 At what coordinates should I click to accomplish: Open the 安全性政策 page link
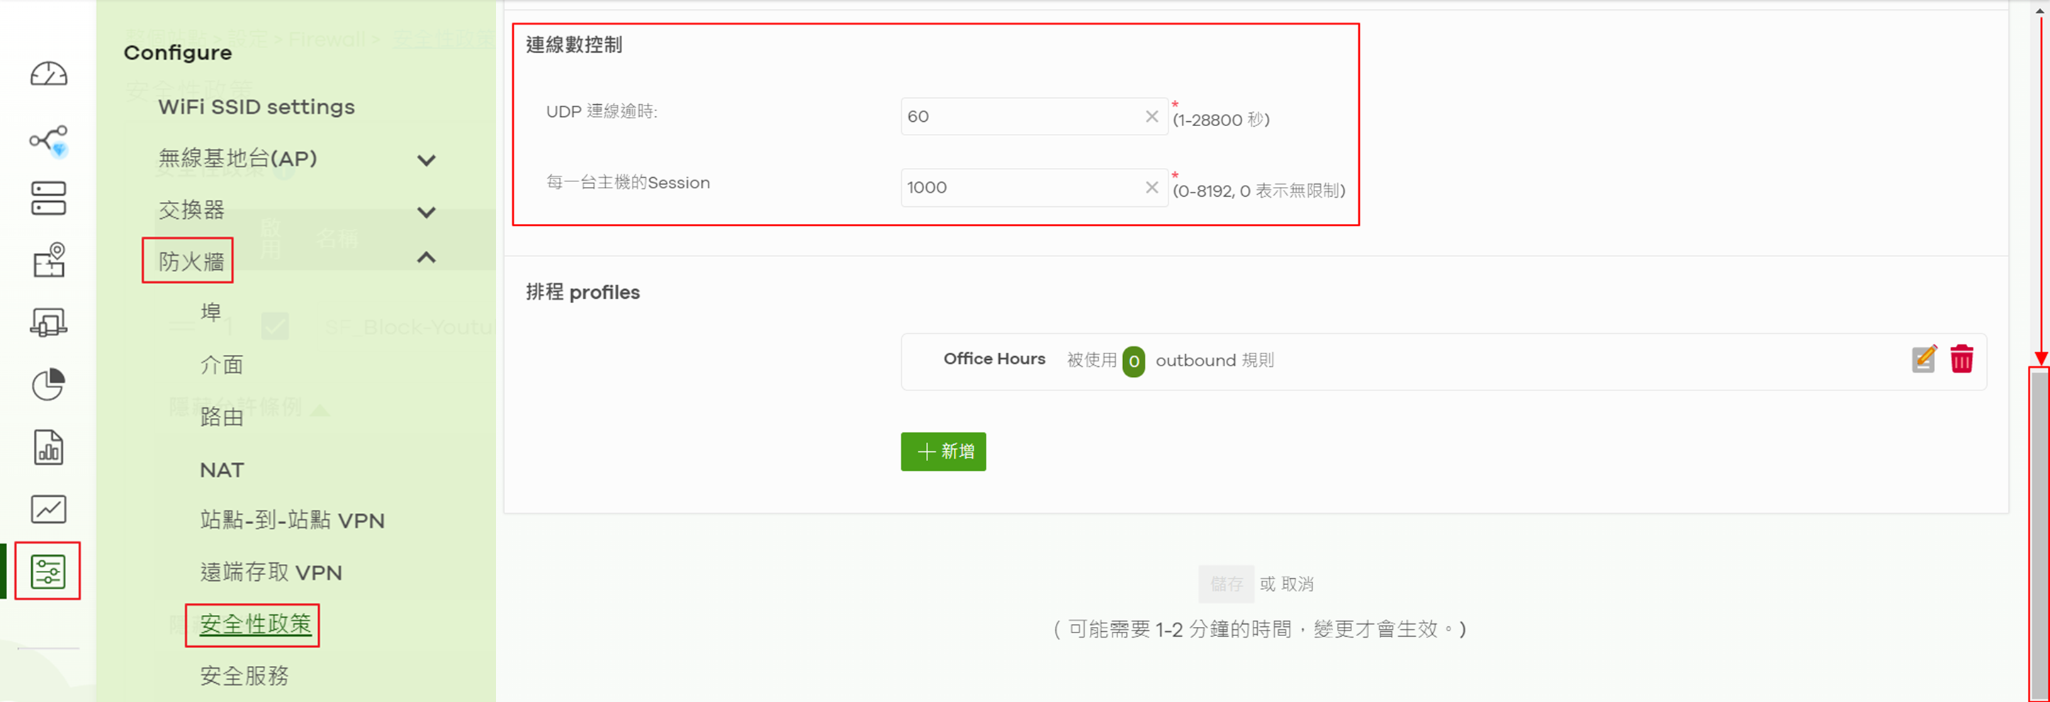coord(256,624)
